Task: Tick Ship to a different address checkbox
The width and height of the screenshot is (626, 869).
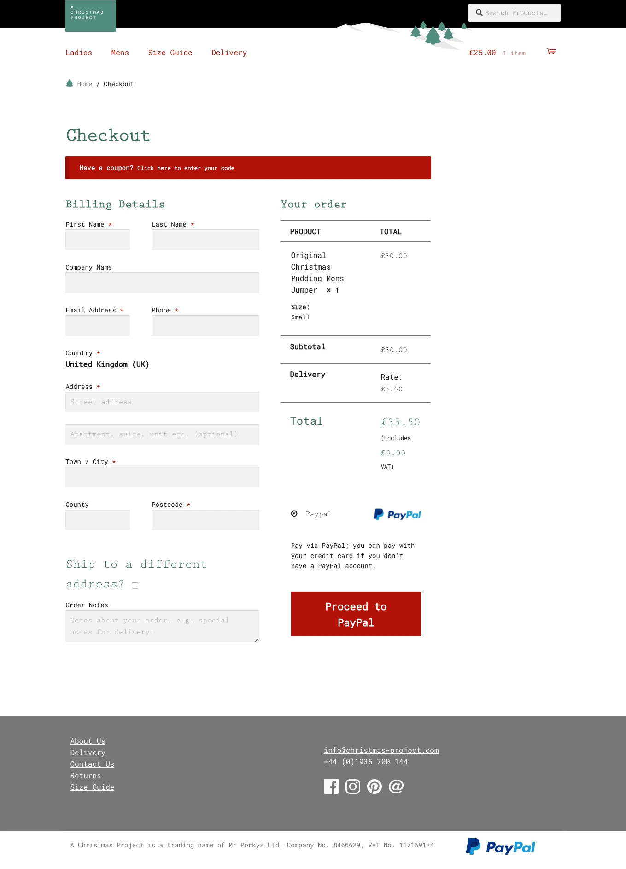Action: [x=135, y=586]
